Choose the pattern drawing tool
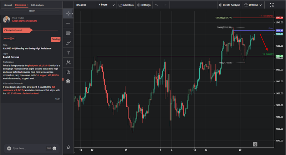 68,62
